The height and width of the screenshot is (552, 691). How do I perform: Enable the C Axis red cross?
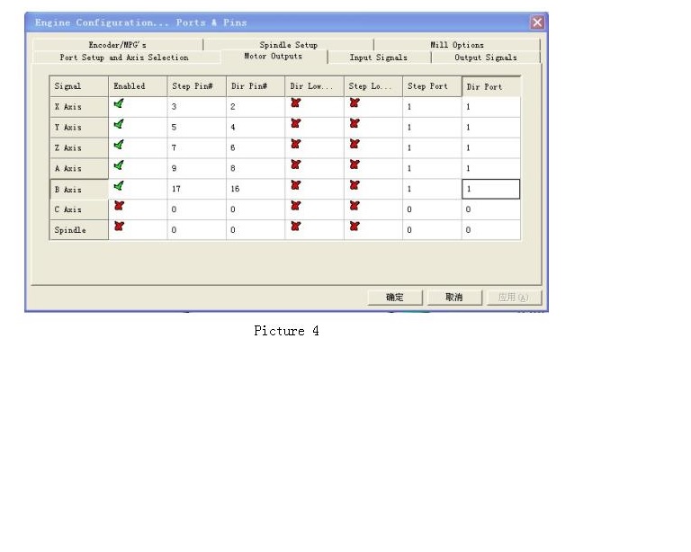(x=119, y=206)
